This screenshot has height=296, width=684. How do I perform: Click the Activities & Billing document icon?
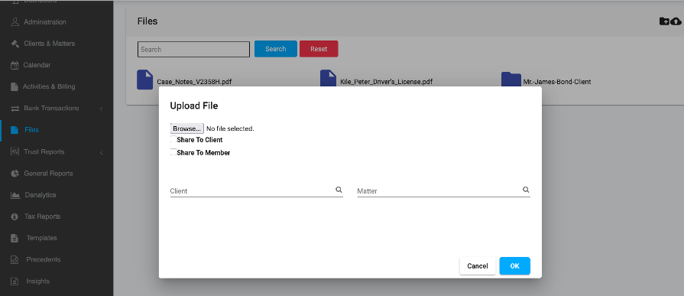(15, 87)
